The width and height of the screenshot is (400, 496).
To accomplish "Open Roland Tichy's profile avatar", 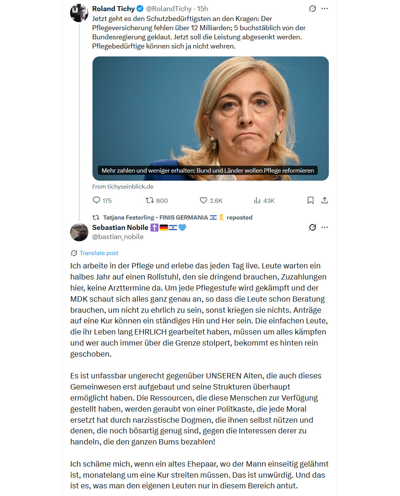I will [79, 13].
